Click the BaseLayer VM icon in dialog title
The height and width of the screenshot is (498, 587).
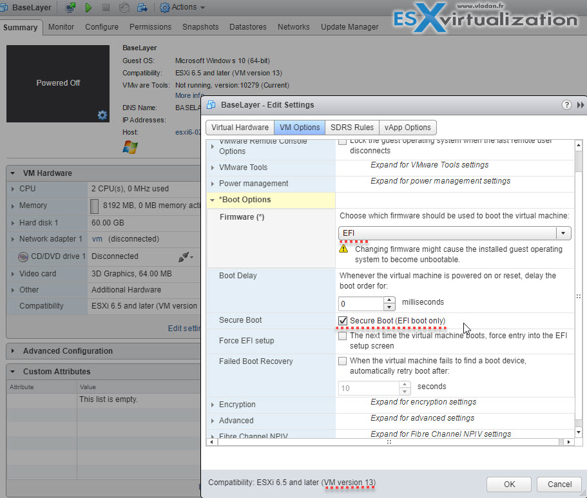[x=211, y=105]
